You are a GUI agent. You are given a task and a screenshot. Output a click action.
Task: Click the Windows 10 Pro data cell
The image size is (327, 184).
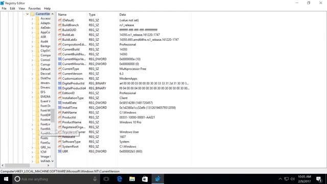tap(130, 122)
